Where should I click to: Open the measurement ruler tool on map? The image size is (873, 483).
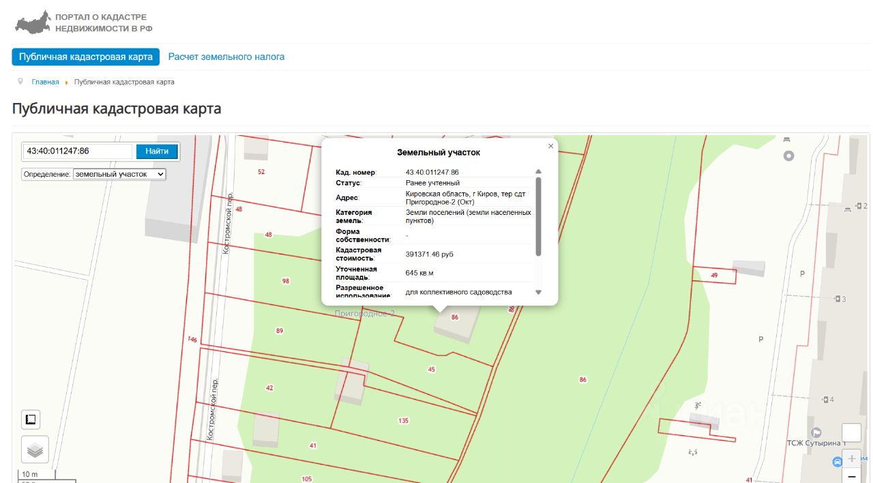31,419
